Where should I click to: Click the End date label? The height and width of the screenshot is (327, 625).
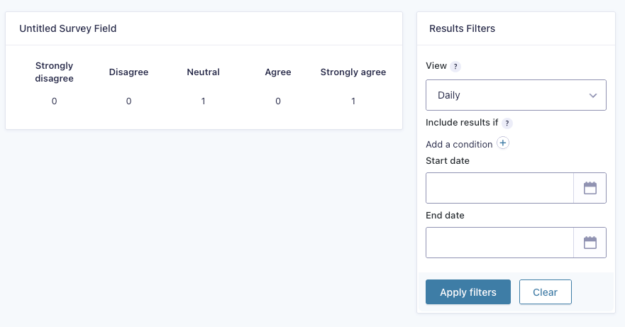[445, 216]
